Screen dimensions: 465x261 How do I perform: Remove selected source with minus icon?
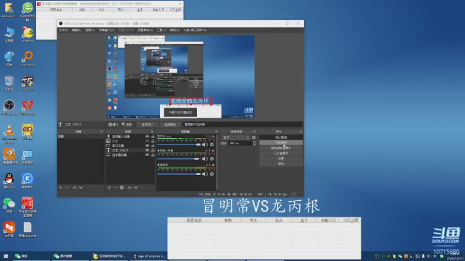(115, 187)
